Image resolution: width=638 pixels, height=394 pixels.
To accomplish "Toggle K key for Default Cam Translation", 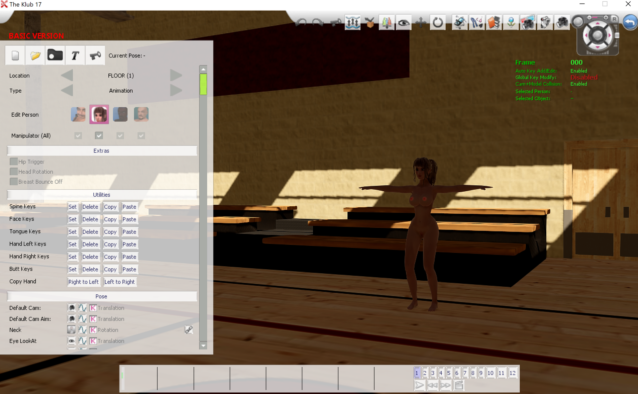I will [x=93, y=308].
